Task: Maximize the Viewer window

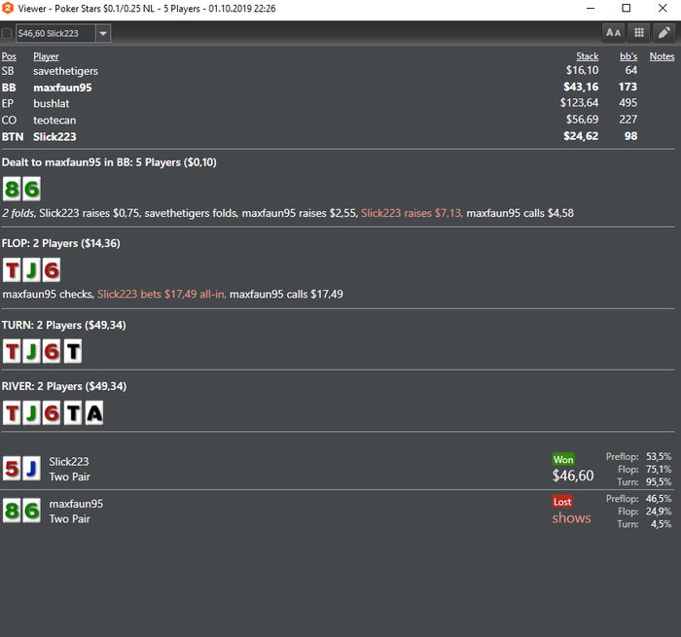Action: pos(627,8)
